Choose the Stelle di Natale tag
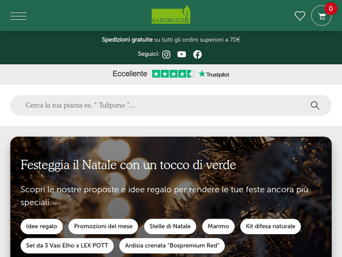342x257 pixels. [x=170, y=226]
